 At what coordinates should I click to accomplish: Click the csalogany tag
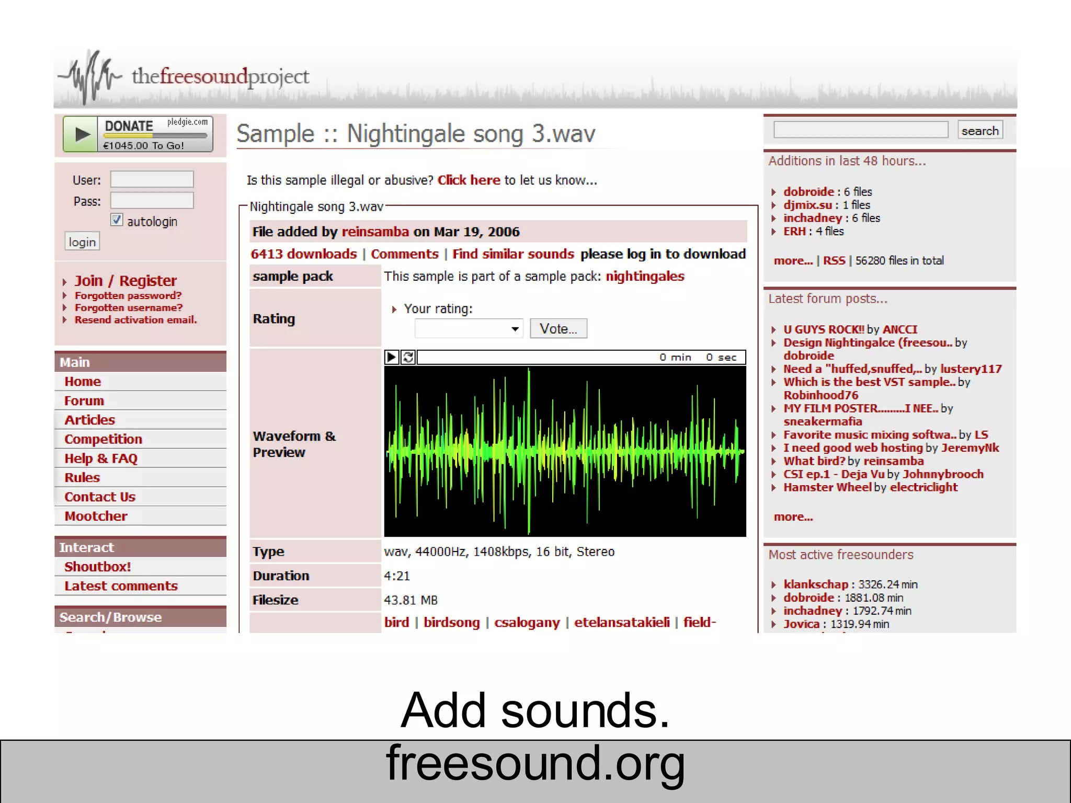pyautogui.click(x=527, y=622)
